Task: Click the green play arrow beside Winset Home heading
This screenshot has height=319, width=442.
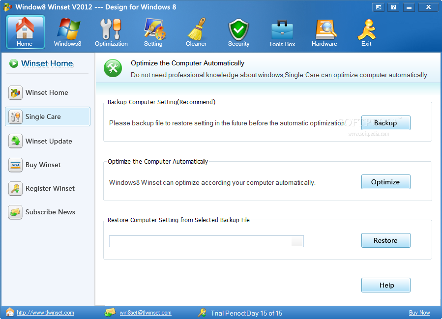Action: click(14, 63)
